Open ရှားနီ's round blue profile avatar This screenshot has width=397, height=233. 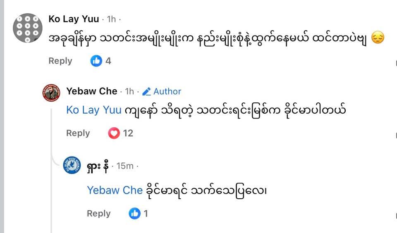(x=72, y=166)
